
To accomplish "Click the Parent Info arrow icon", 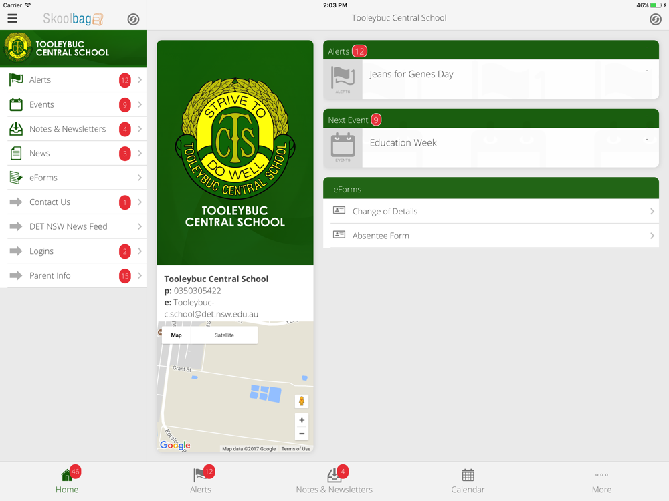I will click(16, 275).
